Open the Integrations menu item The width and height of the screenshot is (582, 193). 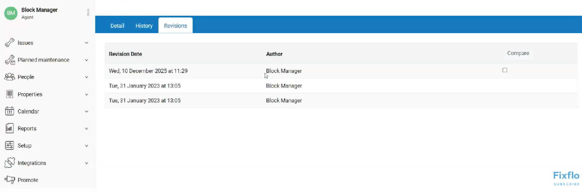click(32, 163)
